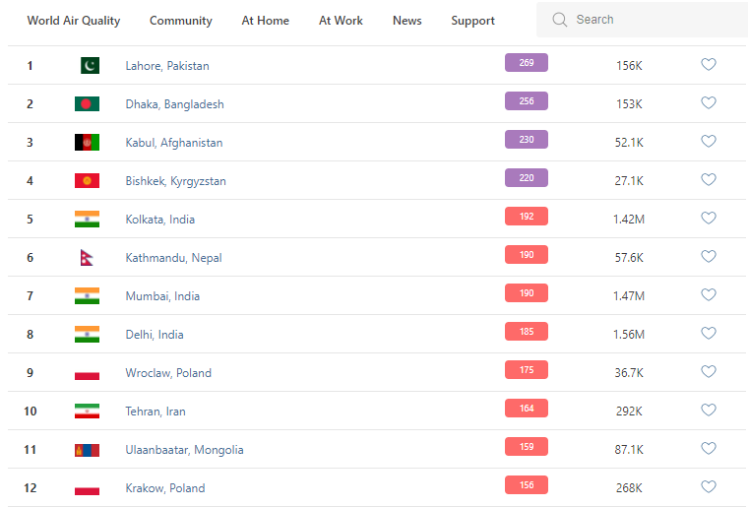Toggle favorite heart for Krakow, Poland
The image size is (748, 507).
pyautogui.click(x=708, y=487)
